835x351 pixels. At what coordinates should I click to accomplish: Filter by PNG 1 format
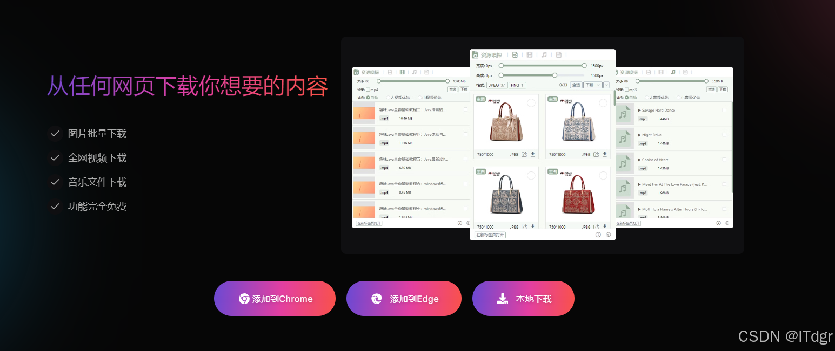[517, 85]
